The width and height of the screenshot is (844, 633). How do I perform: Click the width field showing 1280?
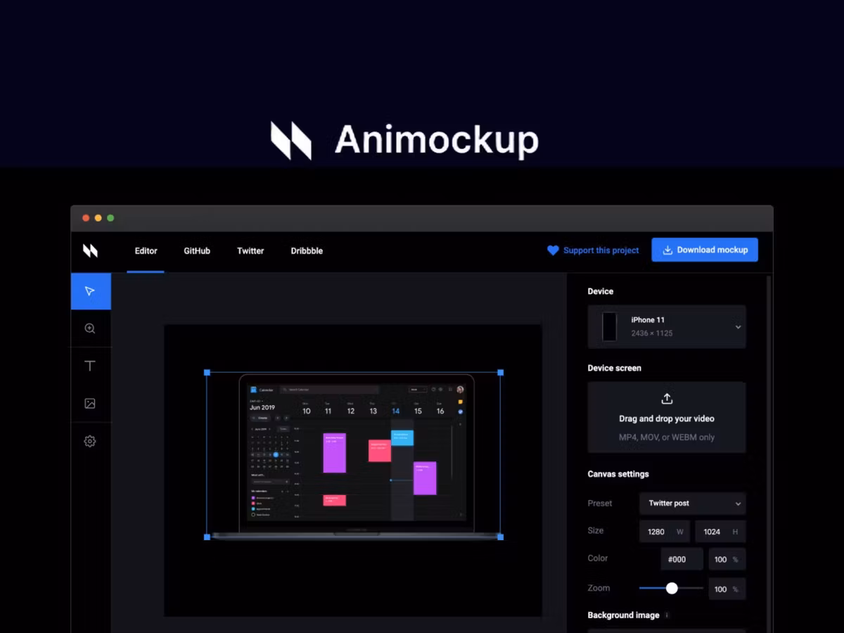(x=665, y=532)
